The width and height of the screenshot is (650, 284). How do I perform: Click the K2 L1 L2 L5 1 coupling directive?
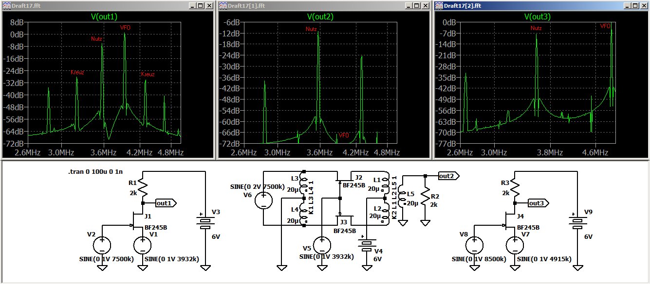coord(395,197)
